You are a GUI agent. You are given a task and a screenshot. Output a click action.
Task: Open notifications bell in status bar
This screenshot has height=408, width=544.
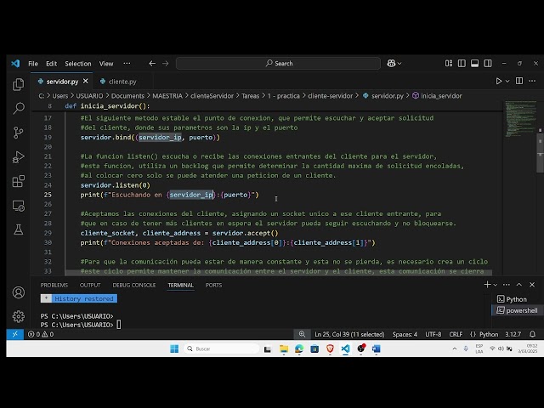point(532,334)
